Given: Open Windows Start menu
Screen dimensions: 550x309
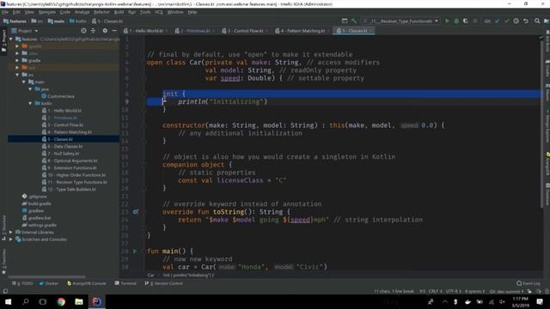Looking at the screenshot, I should pyautogui.click(x=8, y=301).
